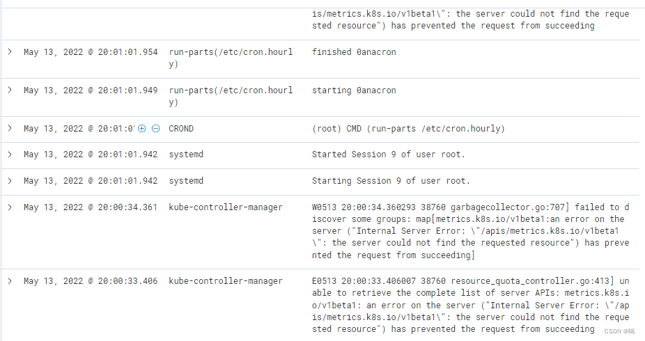645x341 pixels.
Task: Select kube-controller-manager in the 20:00:34.361 row
Action: click(x=226, y=207)
